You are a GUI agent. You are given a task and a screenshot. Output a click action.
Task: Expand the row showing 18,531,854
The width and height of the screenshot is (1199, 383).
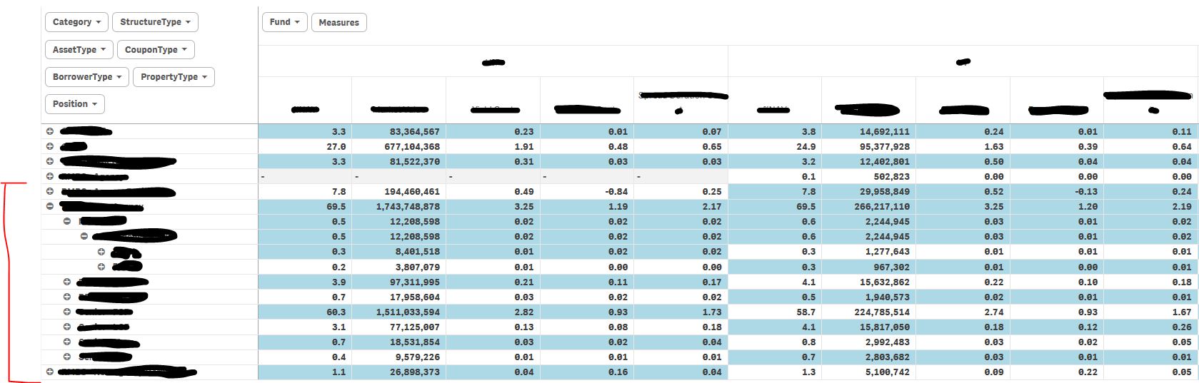pyautogui.click(x=67, y=342)
